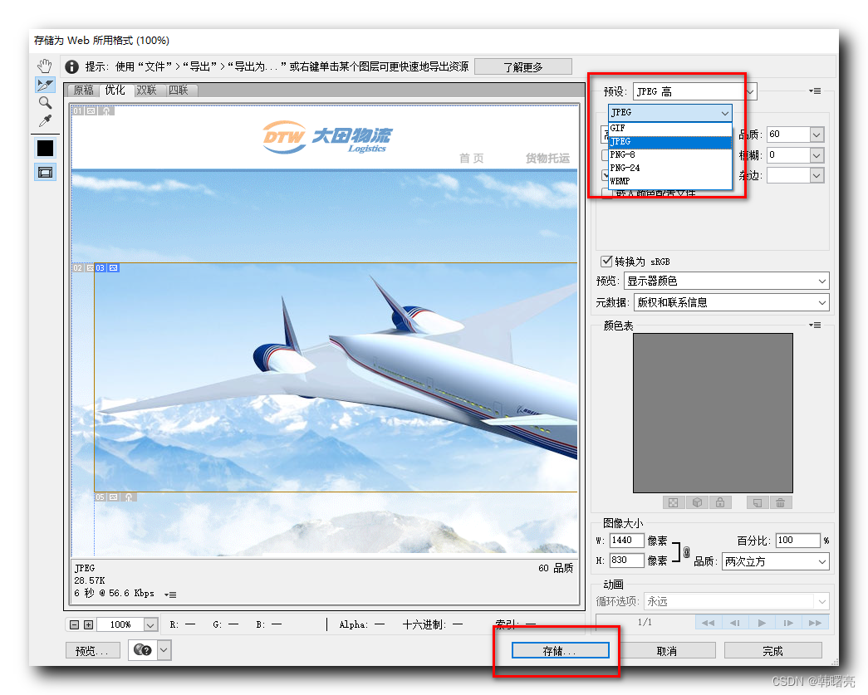
Task: Go to previous animation frame
Action: (734, 623)
